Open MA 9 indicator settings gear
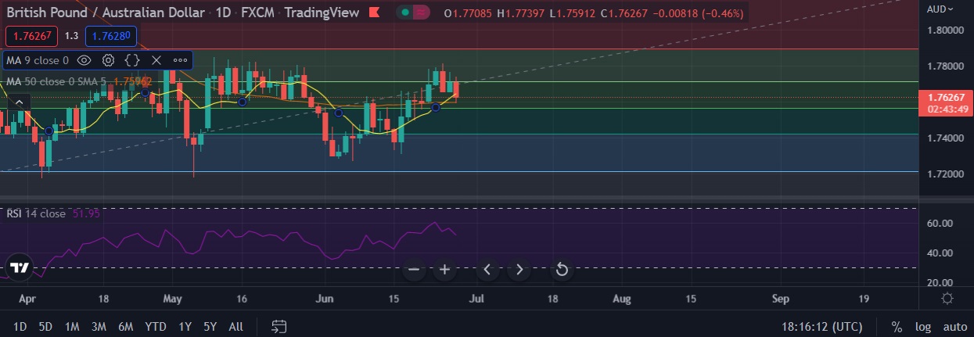Image resolution: width=974 pixels, height=337 pixels. tap(108, 60)
